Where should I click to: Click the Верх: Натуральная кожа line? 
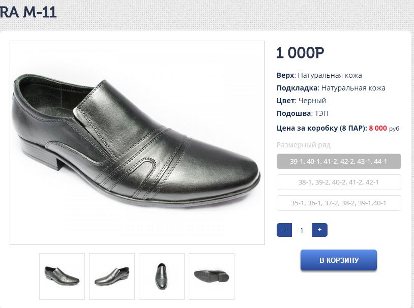coord(319,75)
